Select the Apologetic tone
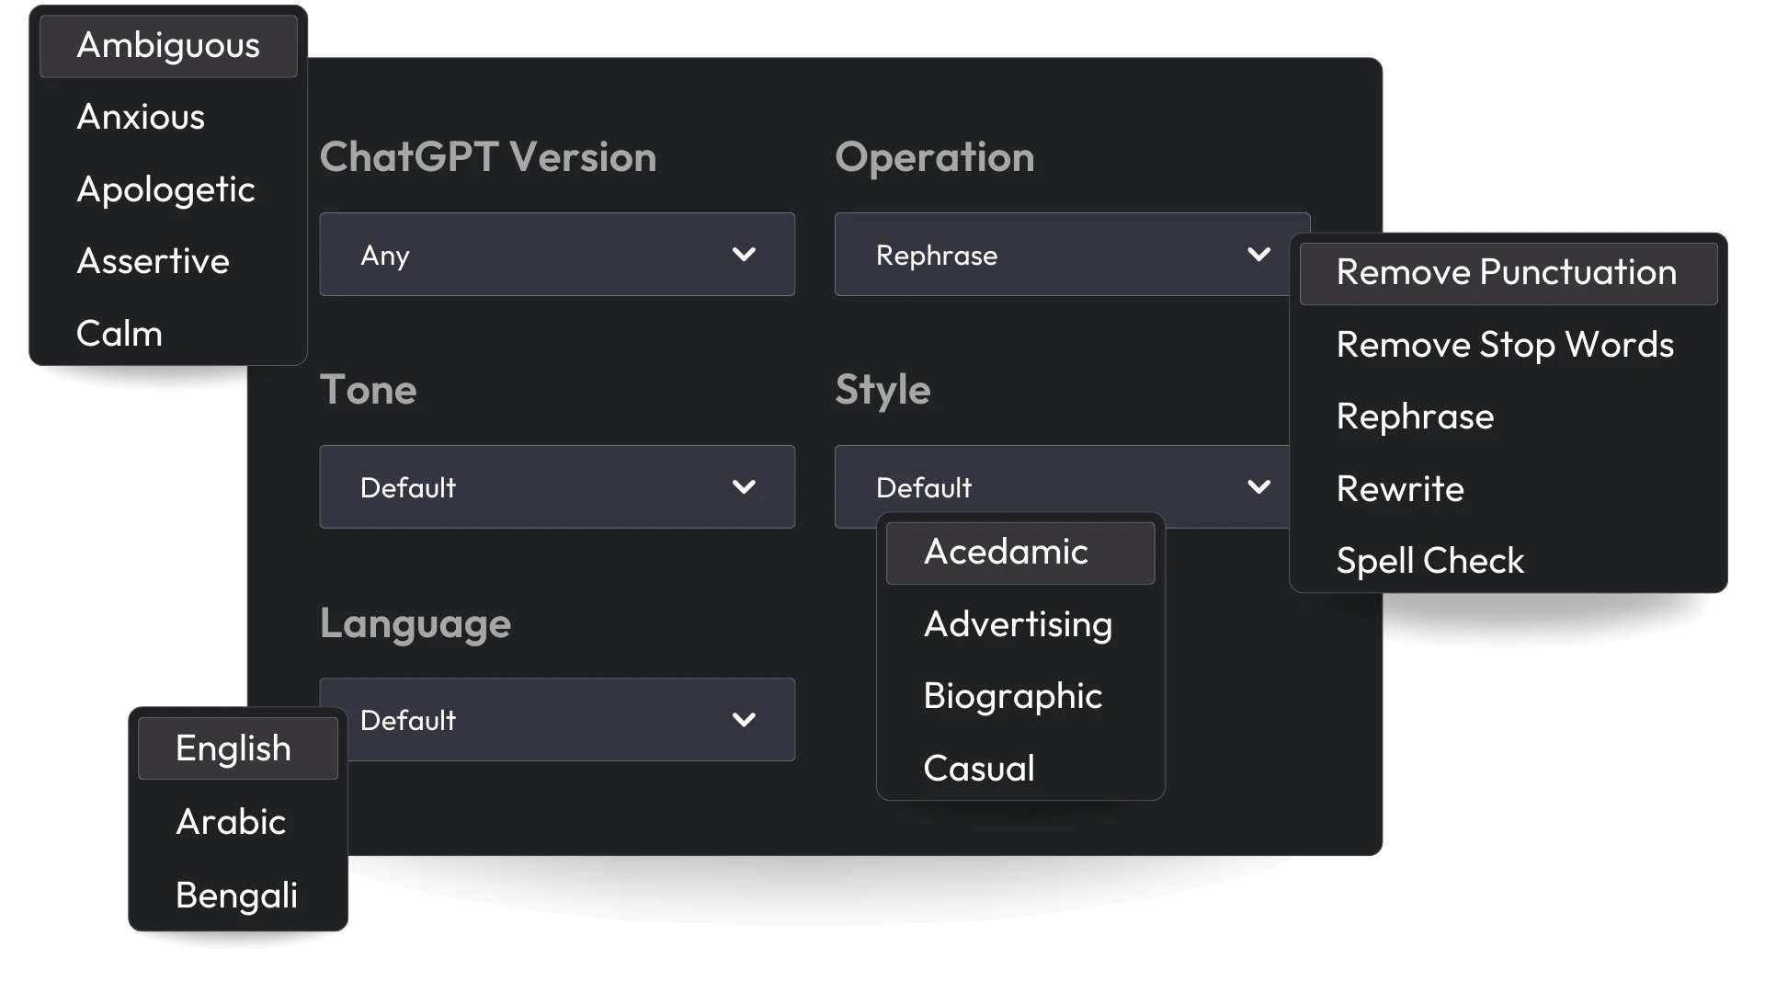 click(x=165, y=190)
